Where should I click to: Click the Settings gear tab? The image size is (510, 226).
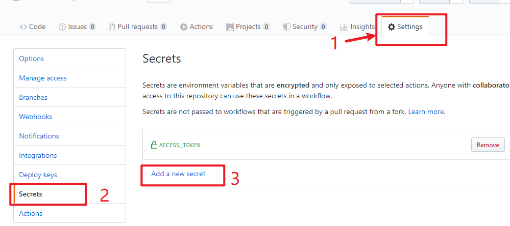(405, 26)
